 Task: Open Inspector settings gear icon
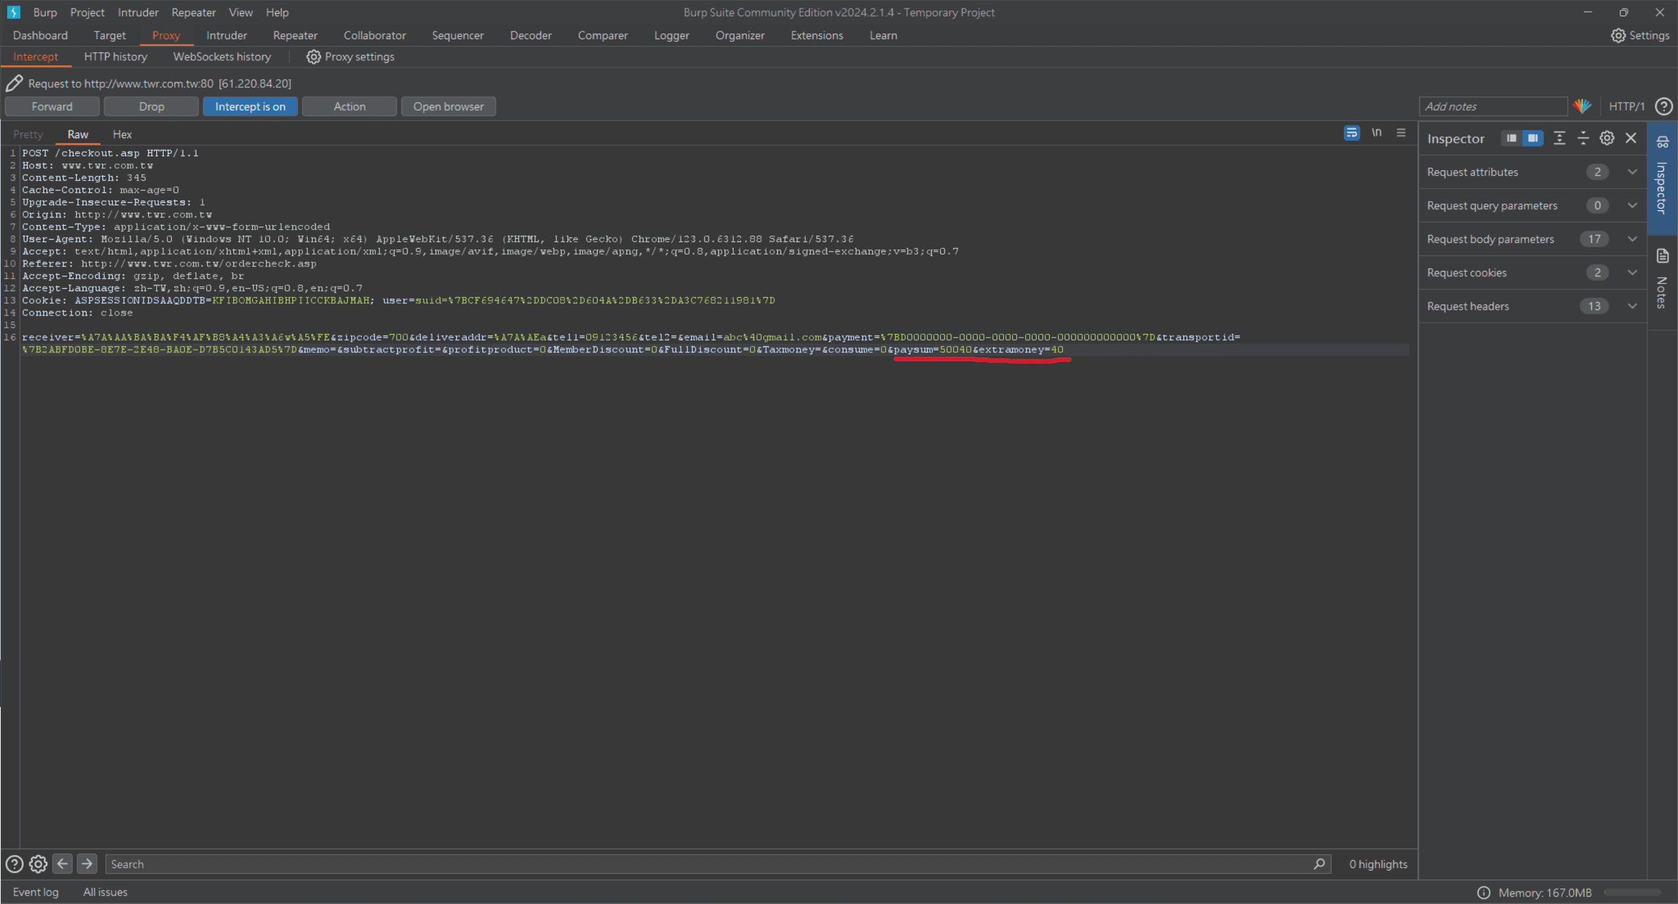click(x=1607, y=138)
